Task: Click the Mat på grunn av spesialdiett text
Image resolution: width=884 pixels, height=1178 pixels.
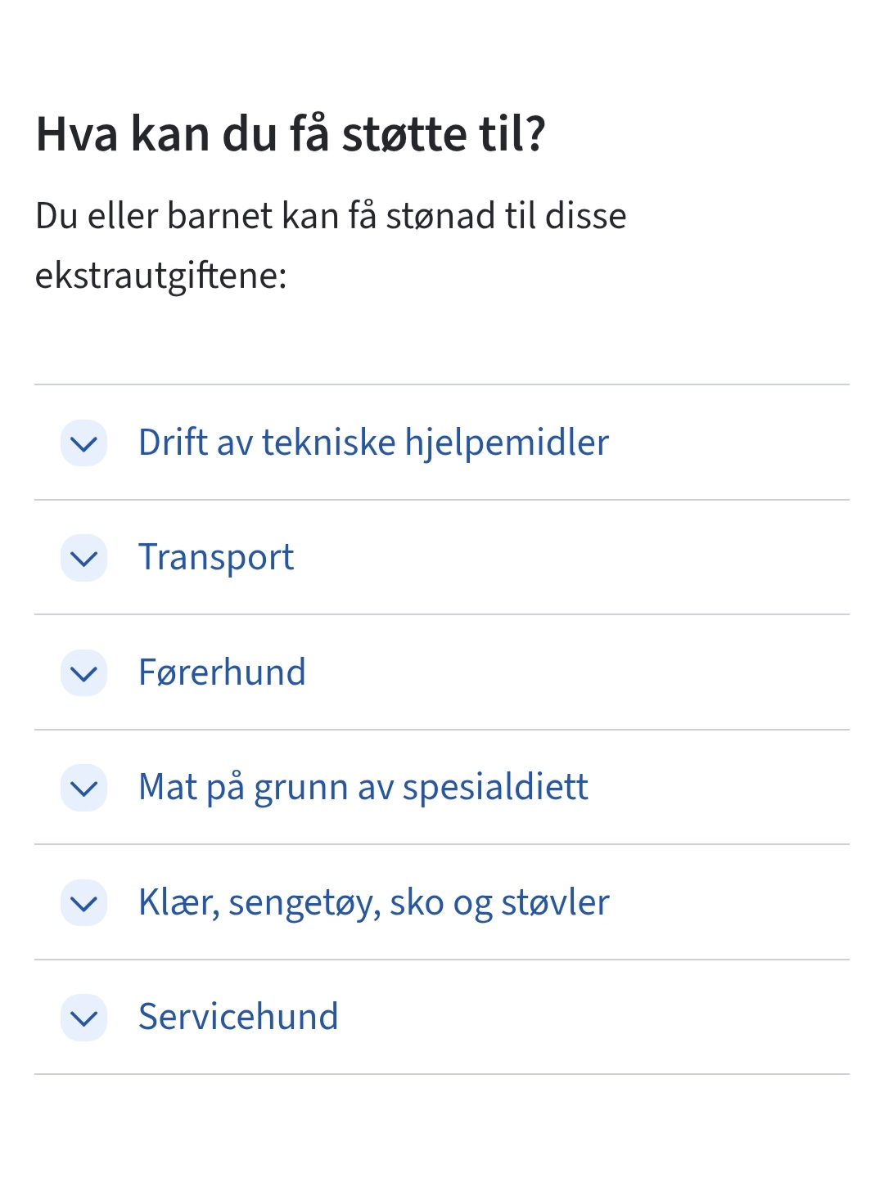Action: (363, 787)
